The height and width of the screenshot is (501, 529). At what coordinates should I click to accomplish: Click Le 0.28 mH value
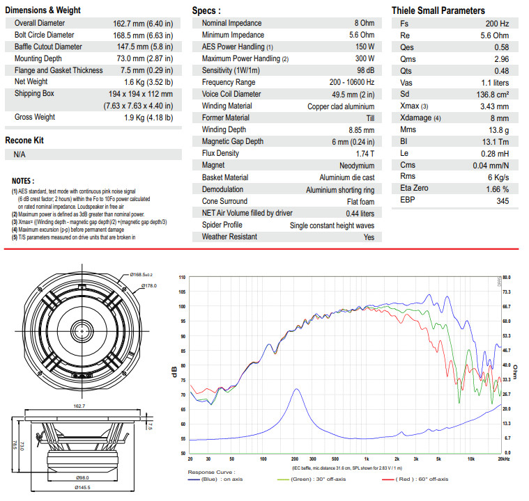(495, 154)
